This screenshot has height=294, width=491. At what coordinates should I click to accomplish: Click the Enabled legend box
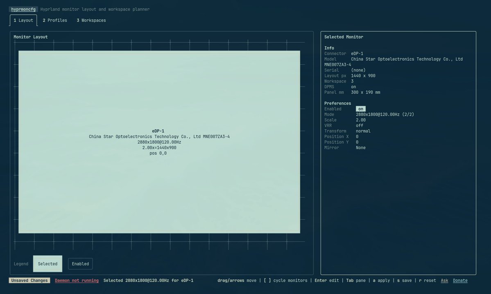(x=80, y=264)
